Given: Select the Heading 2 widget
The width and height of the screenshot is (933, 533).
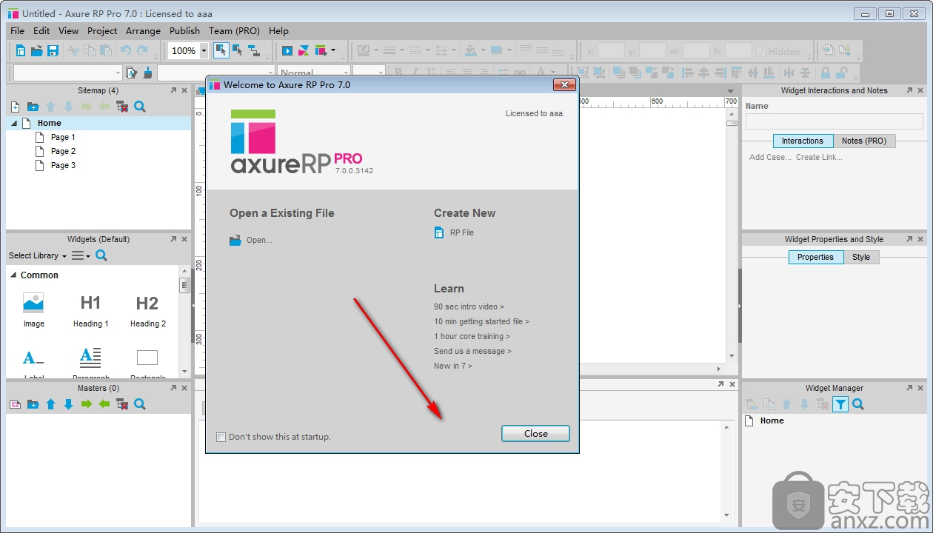Looking at the screenshot, I should click(x=147, y=311).
